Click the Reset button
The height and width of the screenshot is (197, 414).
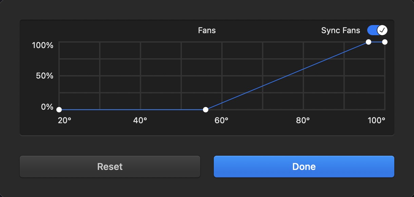[x=110, y=167]
